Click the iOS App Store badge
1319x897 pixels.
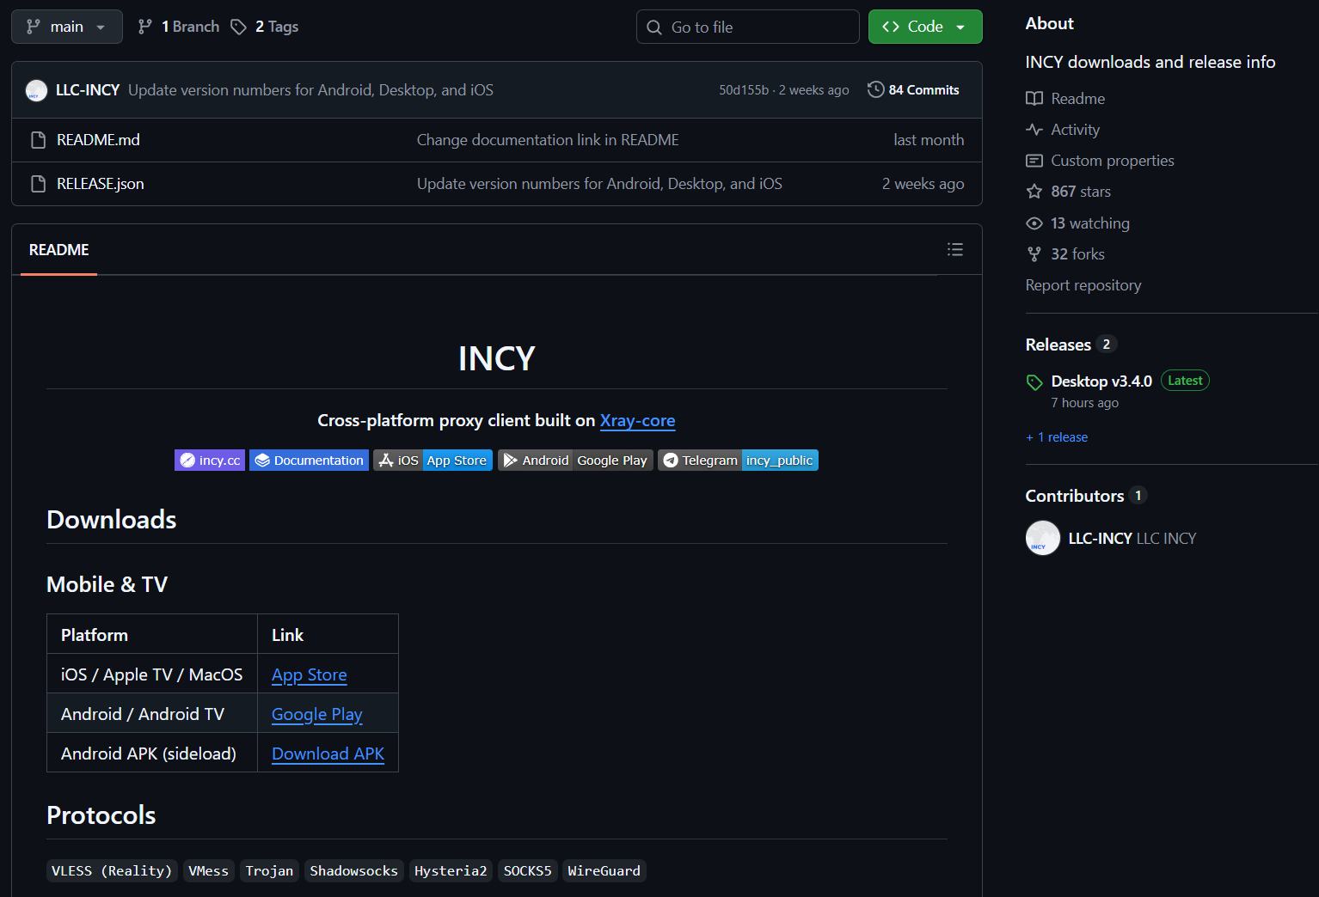pos(433,461)
